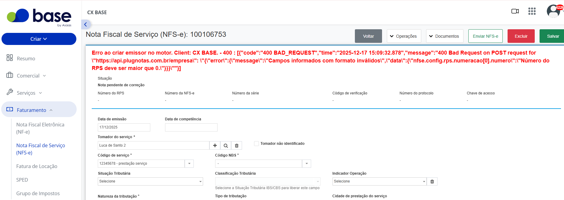
Task: Collapse sidebar with the left chevron
Action: click(85, 24)
